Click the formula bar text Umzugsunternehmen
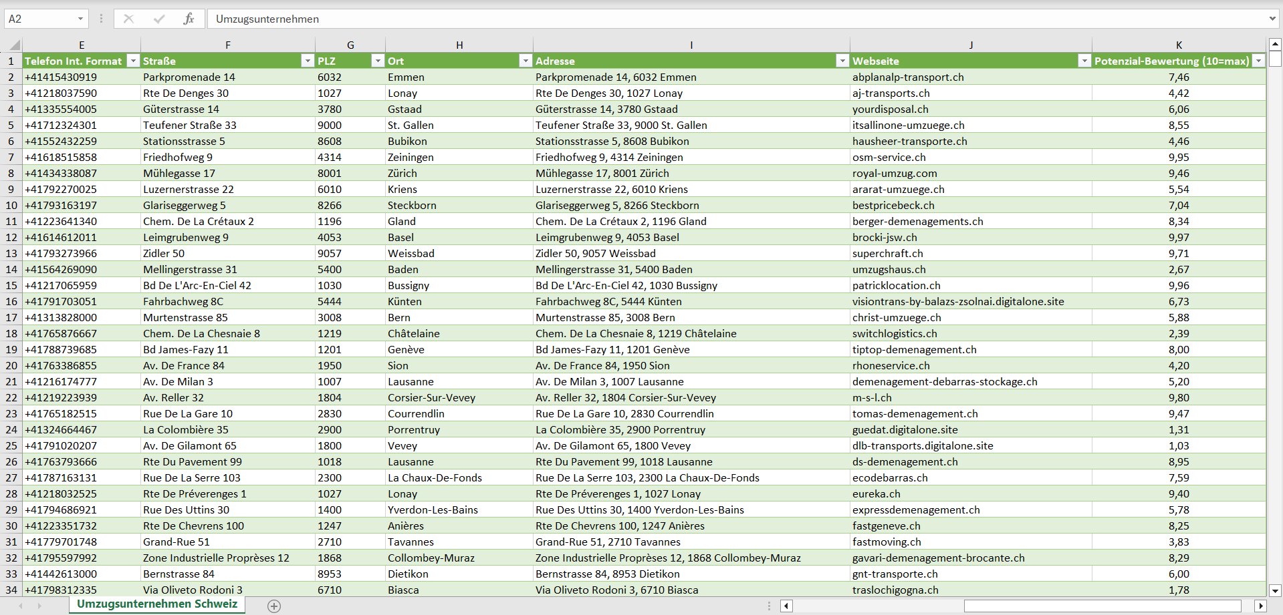The width and height of the screenshot is (1283, 615). pos(267,19)
